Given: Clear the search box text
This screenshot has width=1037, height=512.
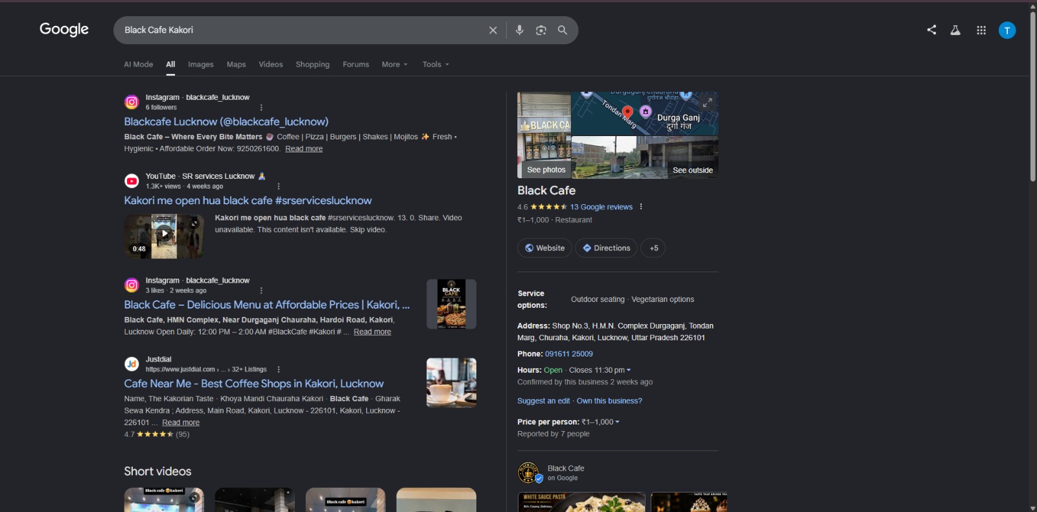Looking at the screenshot, I should [x=493, y=30].
